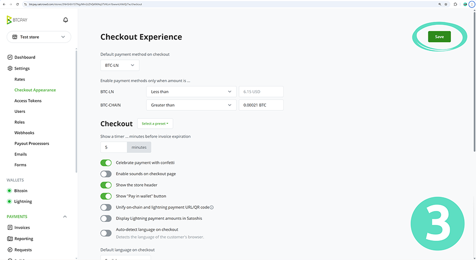The image size is (476, 260).
Task: Click the Requests icon in sidebar
Action: point(10,250)
